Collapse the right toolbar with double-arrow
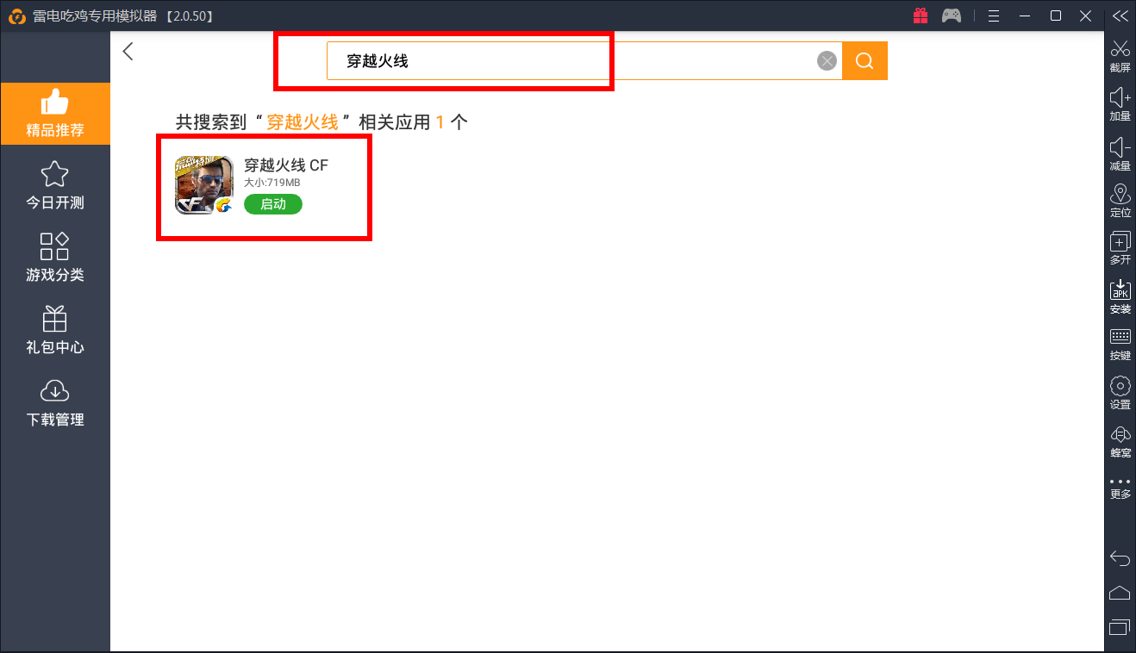This screenshot has height=653, width=1136. pos(1120,15)
